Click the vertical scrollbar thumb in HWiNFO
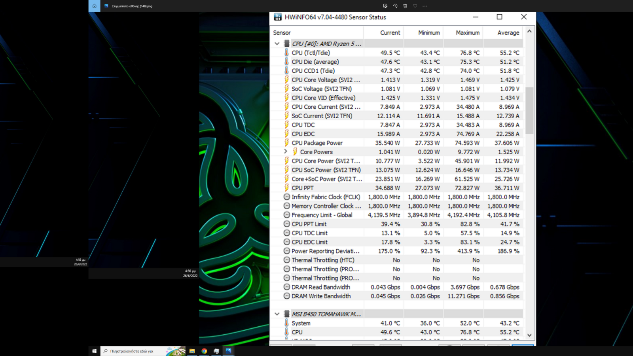 coord(529,111)
